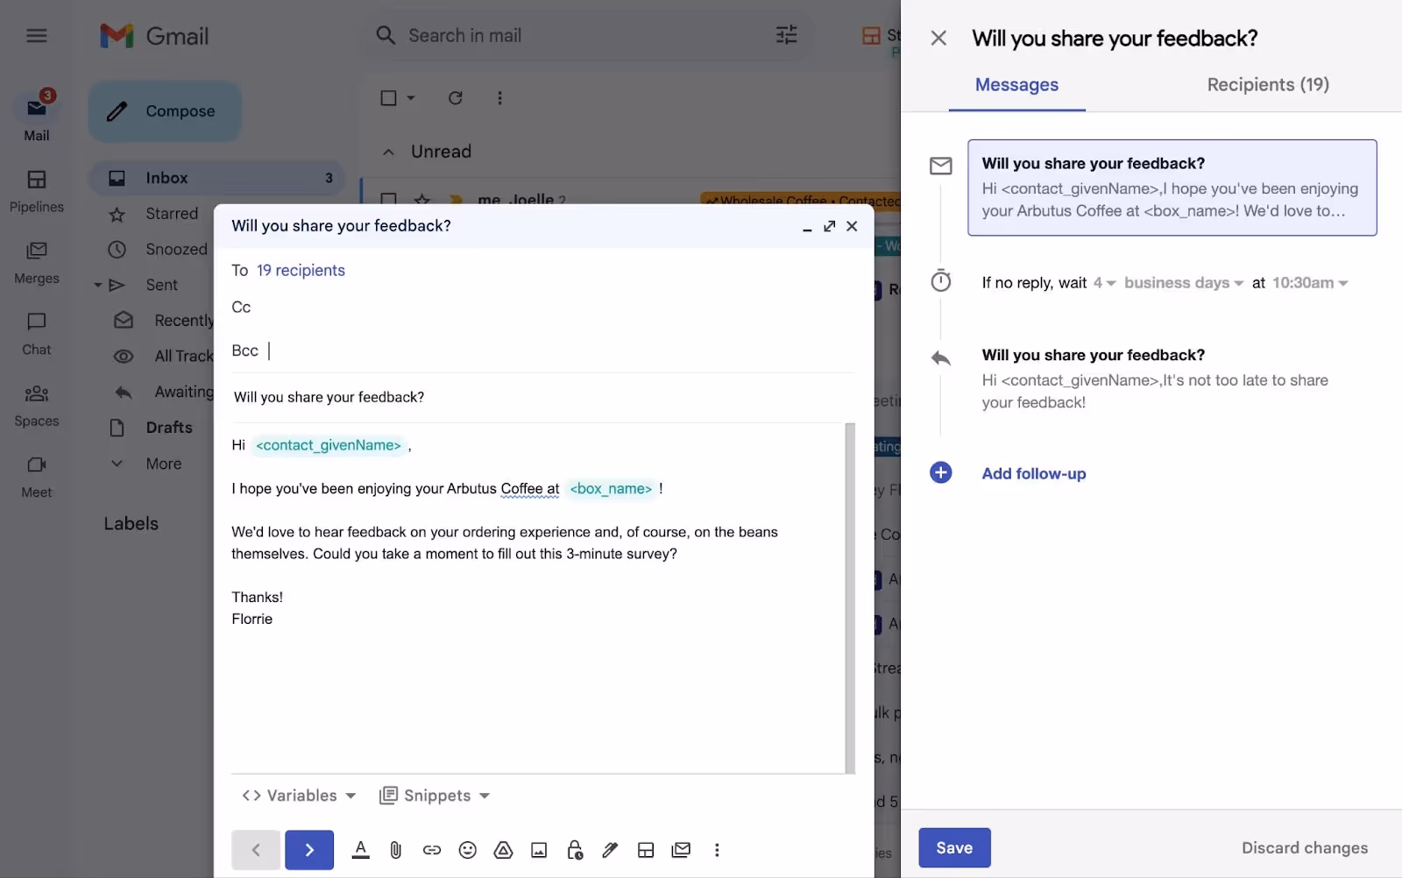
Task: Change the wait days number dropdown
Action: pyautogui.click(x=1104, y=283)
